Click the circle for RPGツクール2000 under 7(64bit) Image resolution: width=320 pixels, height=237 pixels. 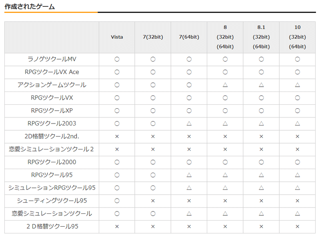[189, 162]
